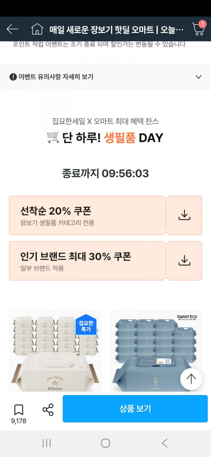Tap the back arrow in header
211x457 pixels.
pos(12,29)
